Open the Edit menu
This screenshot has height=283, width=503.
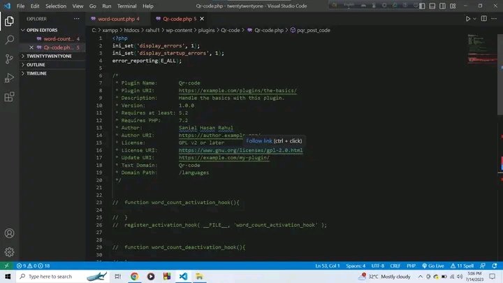click(x=35, y=6)
